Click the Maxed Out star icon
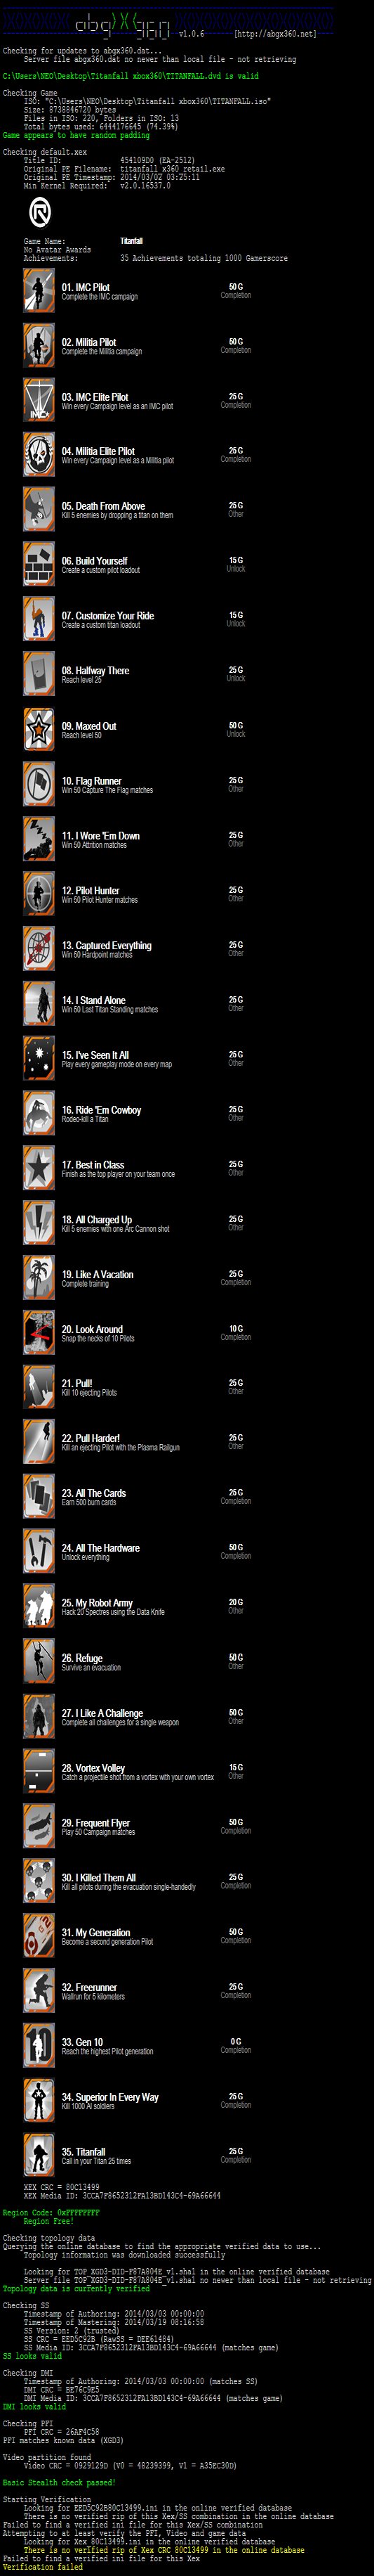 tap(39, 730)
